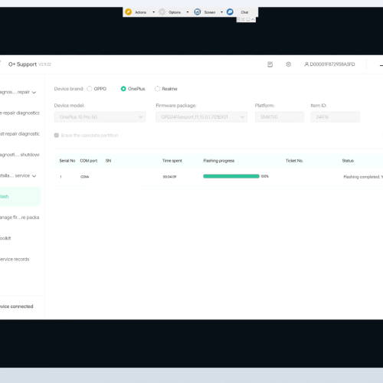Screen dimensions: 383x383
Task: Click the Item ID field showing 24976
Action: [x=336, y=117]
